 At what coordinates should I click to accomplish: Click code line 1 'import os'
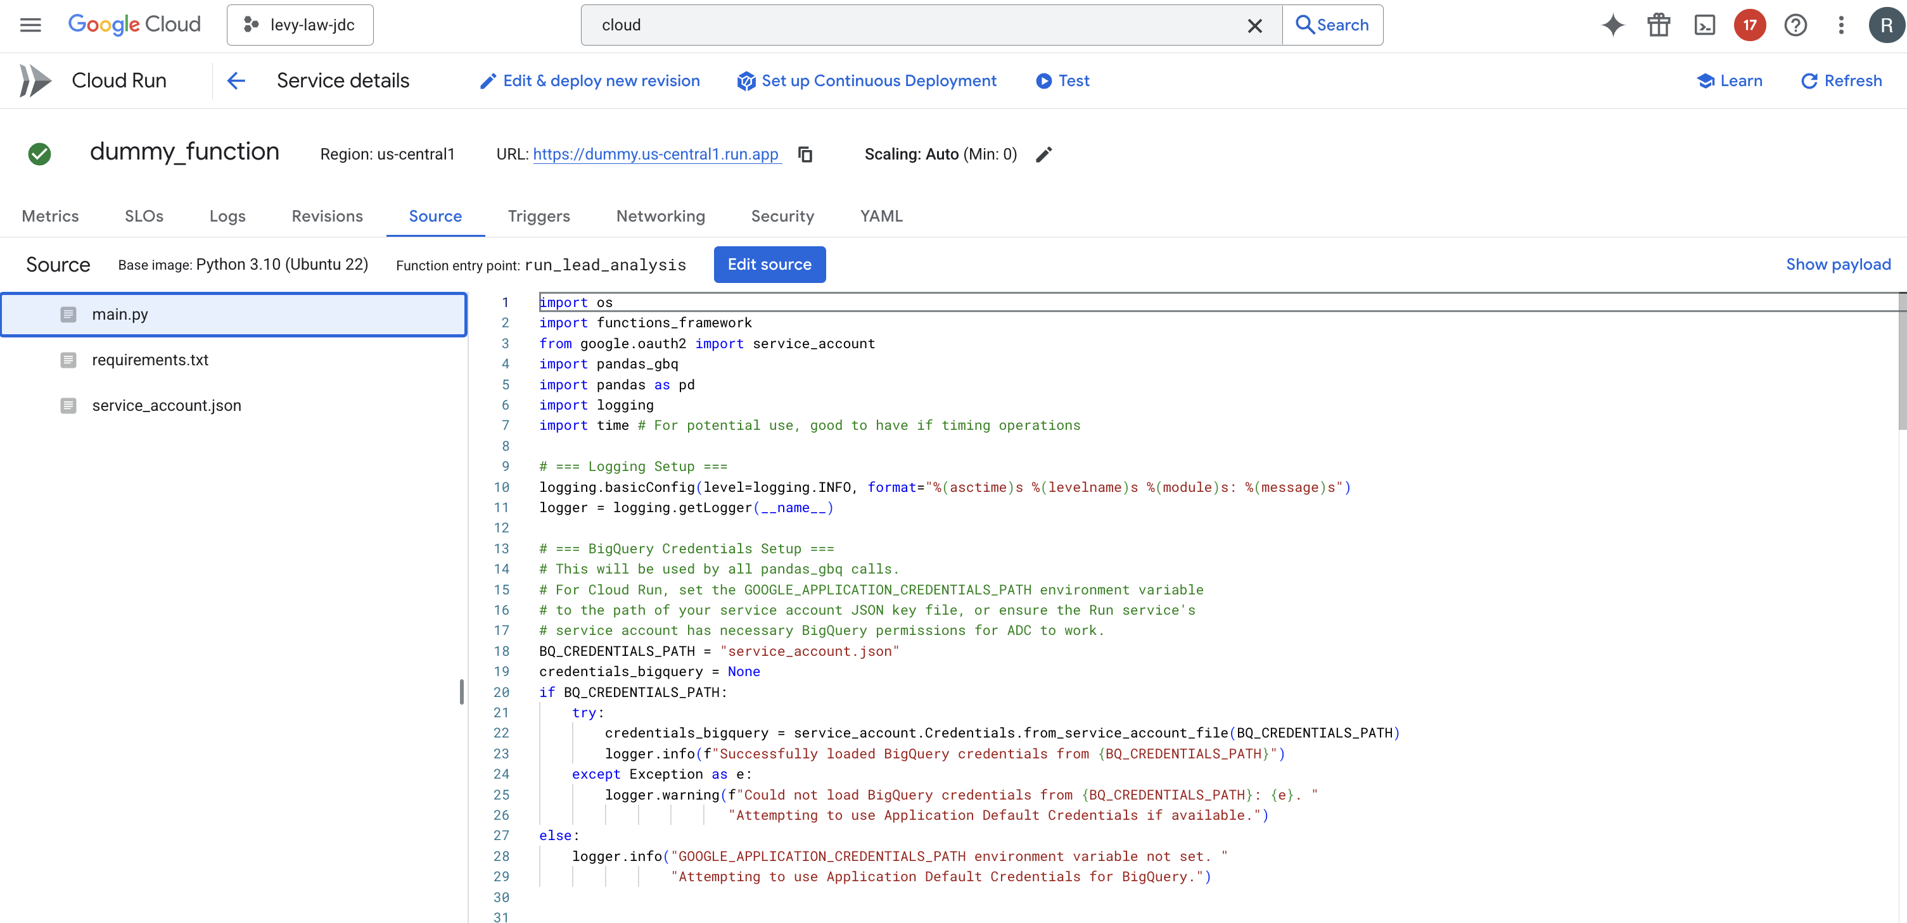[x=576, y=303]
